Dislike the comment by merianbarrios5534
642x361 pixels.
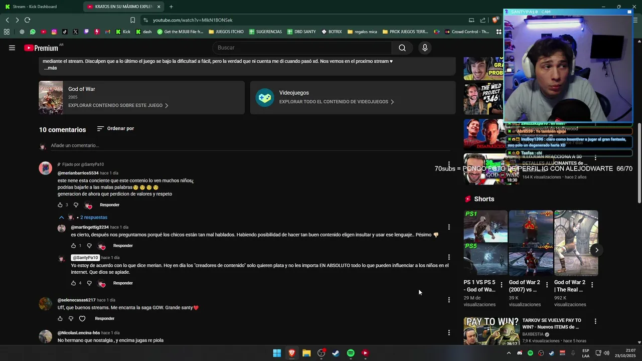[76, 205]
